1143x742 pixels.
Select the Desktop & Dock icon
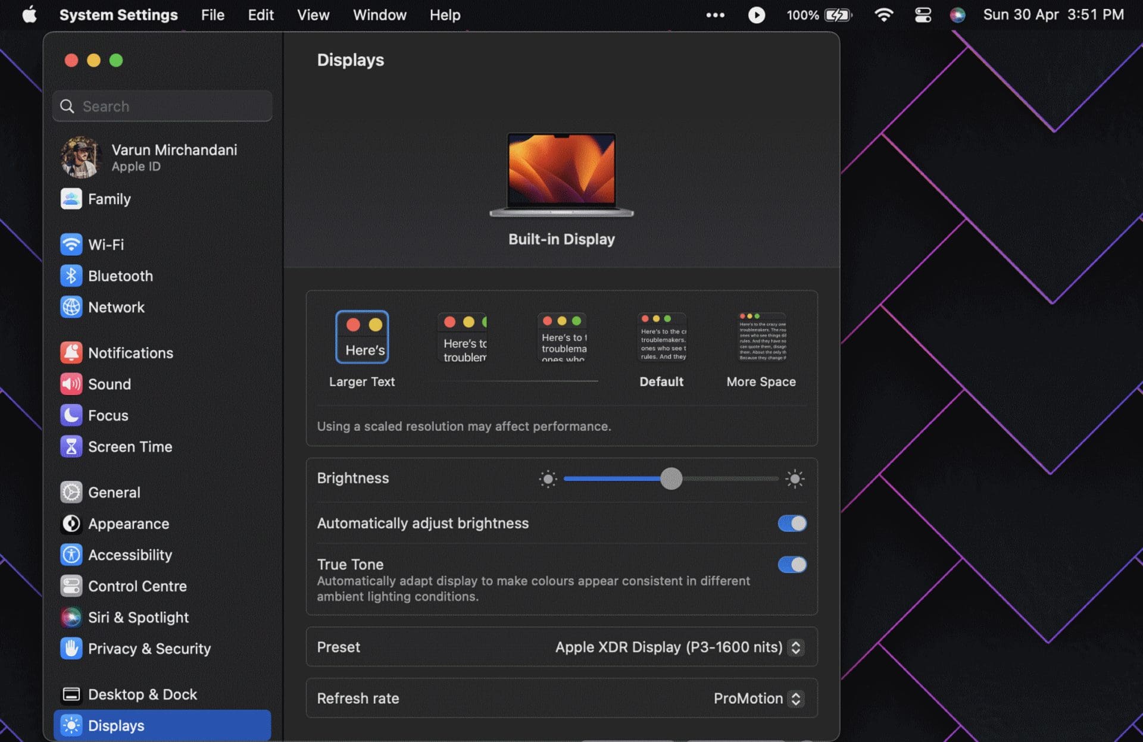pos(71,694)
